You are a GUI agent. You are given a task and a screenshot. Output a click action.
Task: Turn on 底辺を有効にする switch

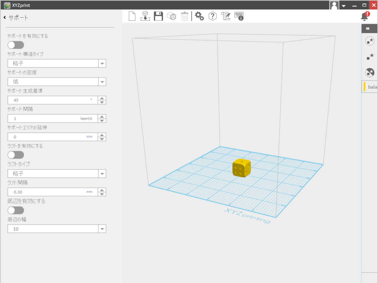click(x=16, y=210)
